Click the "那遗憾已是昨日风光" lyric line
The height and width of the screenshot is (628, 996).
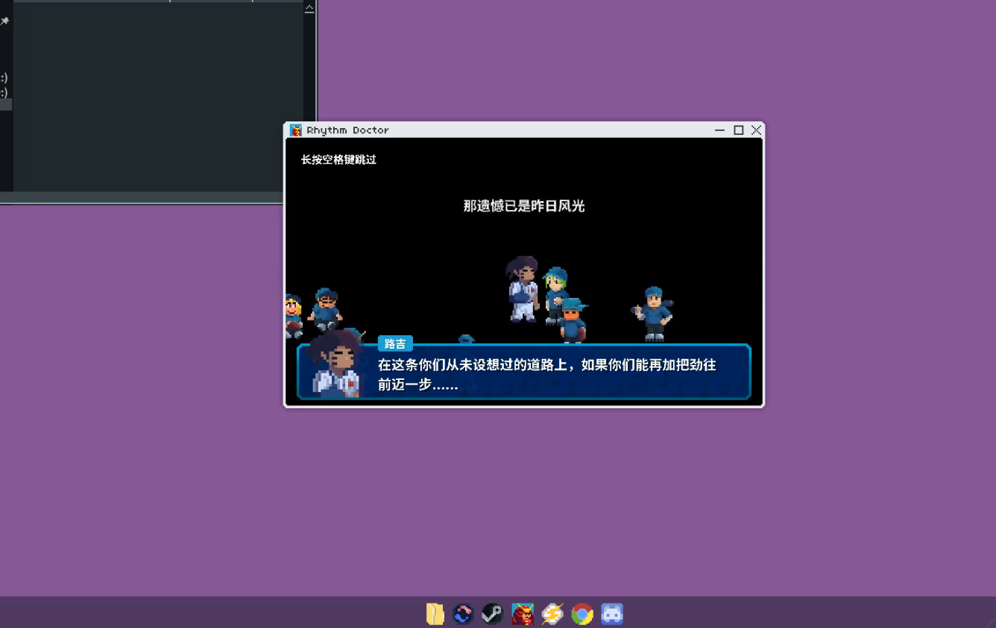tap(524, 206)
